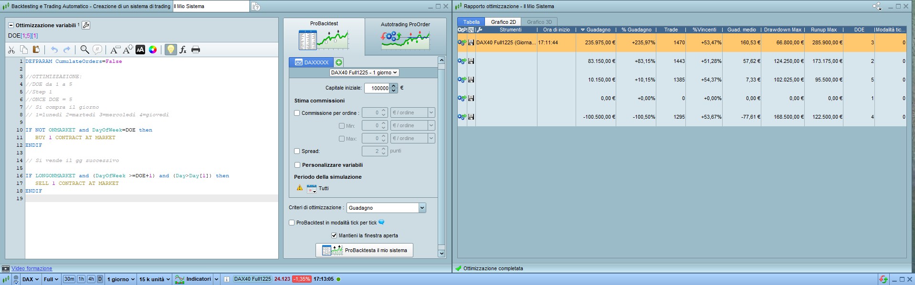The image size is (915, 285).
Task: Cut selected code with the scissors icon
Action: (x=11, y=50)
